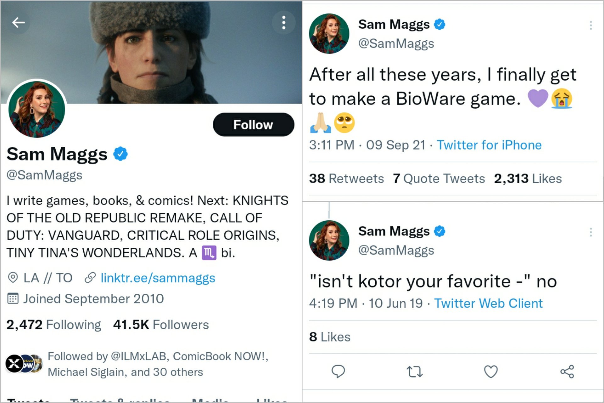This screenshot has height=403, width=604.
Task: Open options menu on the BioWare tweet
Action: 590,25
